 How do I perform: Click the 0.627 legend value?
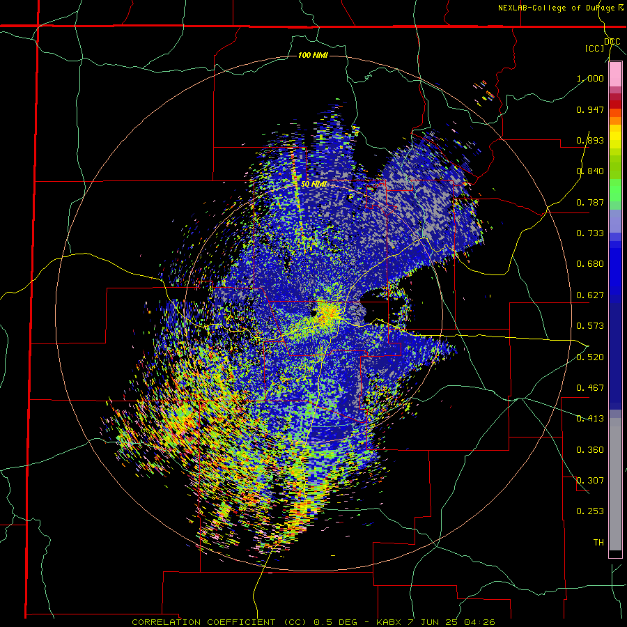[x=590, y=295]
